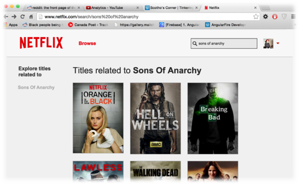Open the Apps bookmarks shortcut
Viewport: 299px width, 184px height.
click(x=11, y=25)
